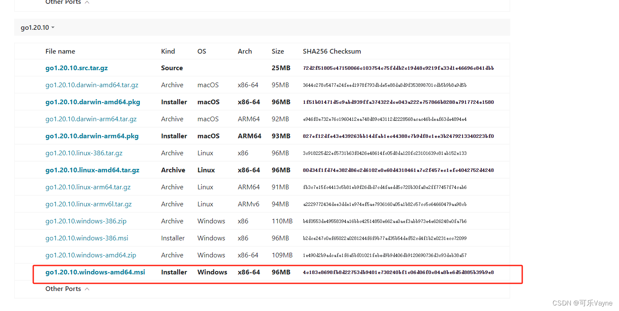Viewport: 619px width, 311px height.
Task: Click the OS column header
Action: [x=202, y=51]
